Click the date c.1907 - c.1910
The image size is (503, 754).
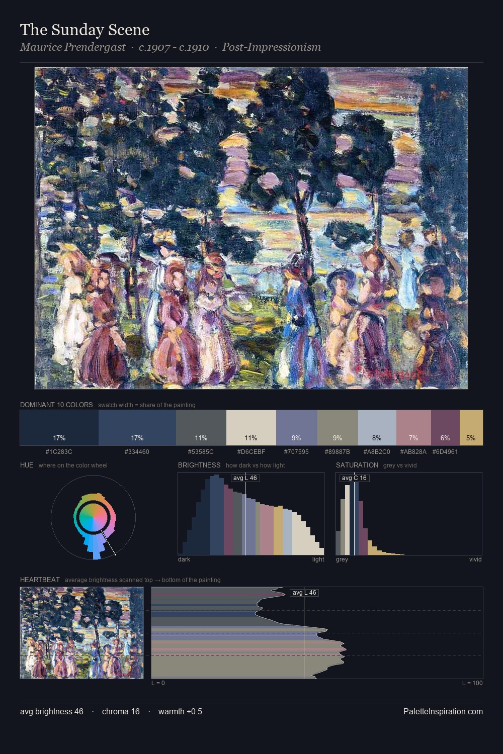click(174, 47)
